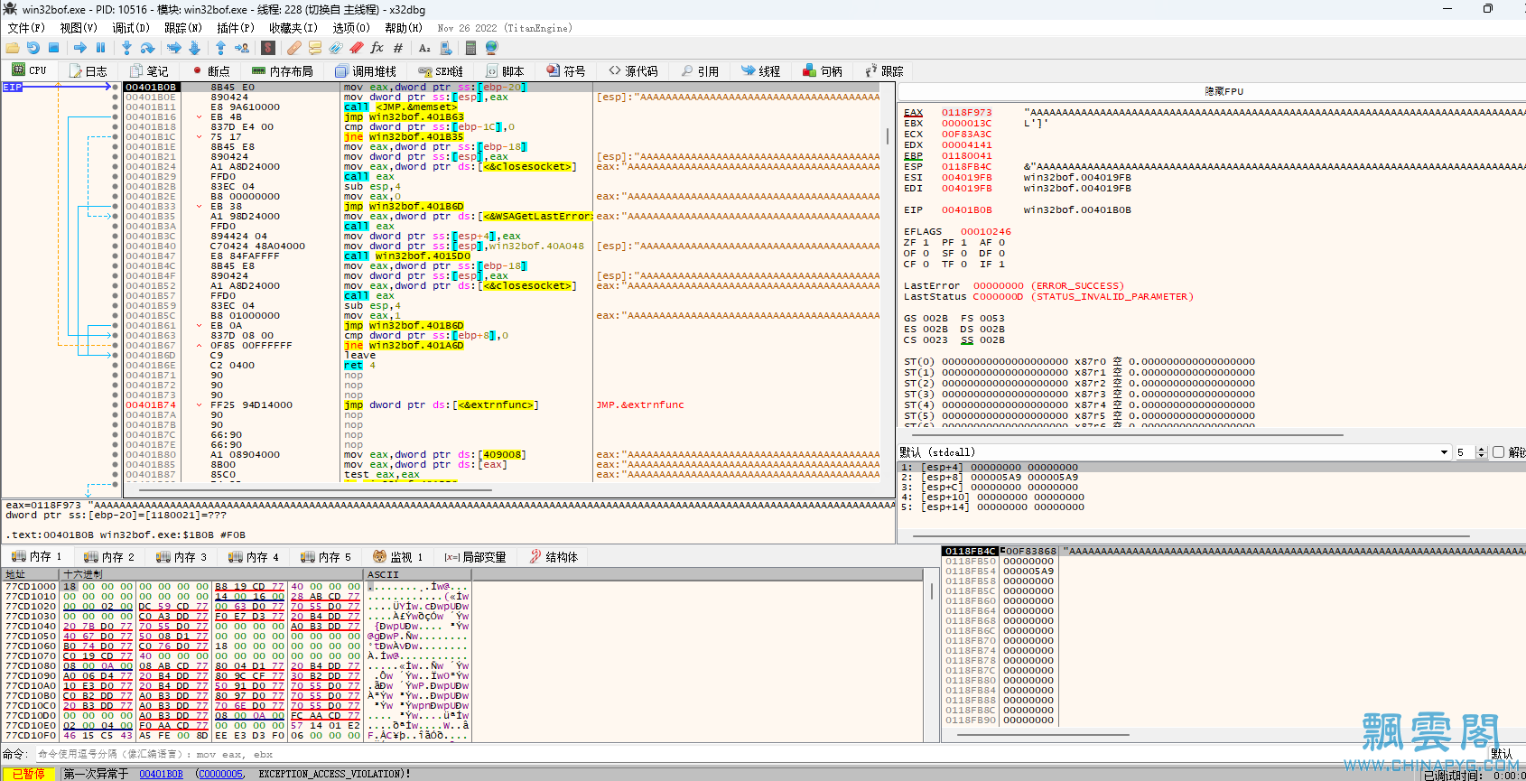Open the 调试(D) menu
1526x781 pixels.
coord(131,28)
